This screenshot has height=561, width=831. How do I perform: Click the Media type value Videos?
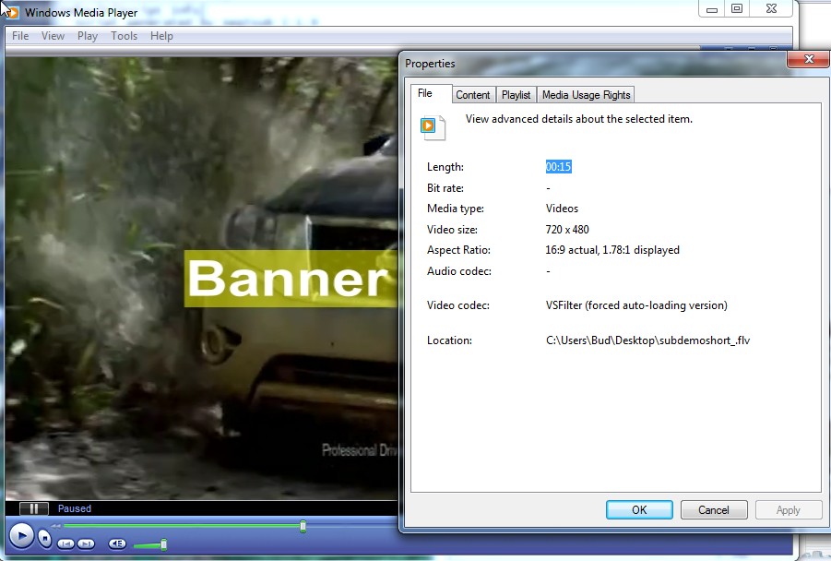[562, 209]
